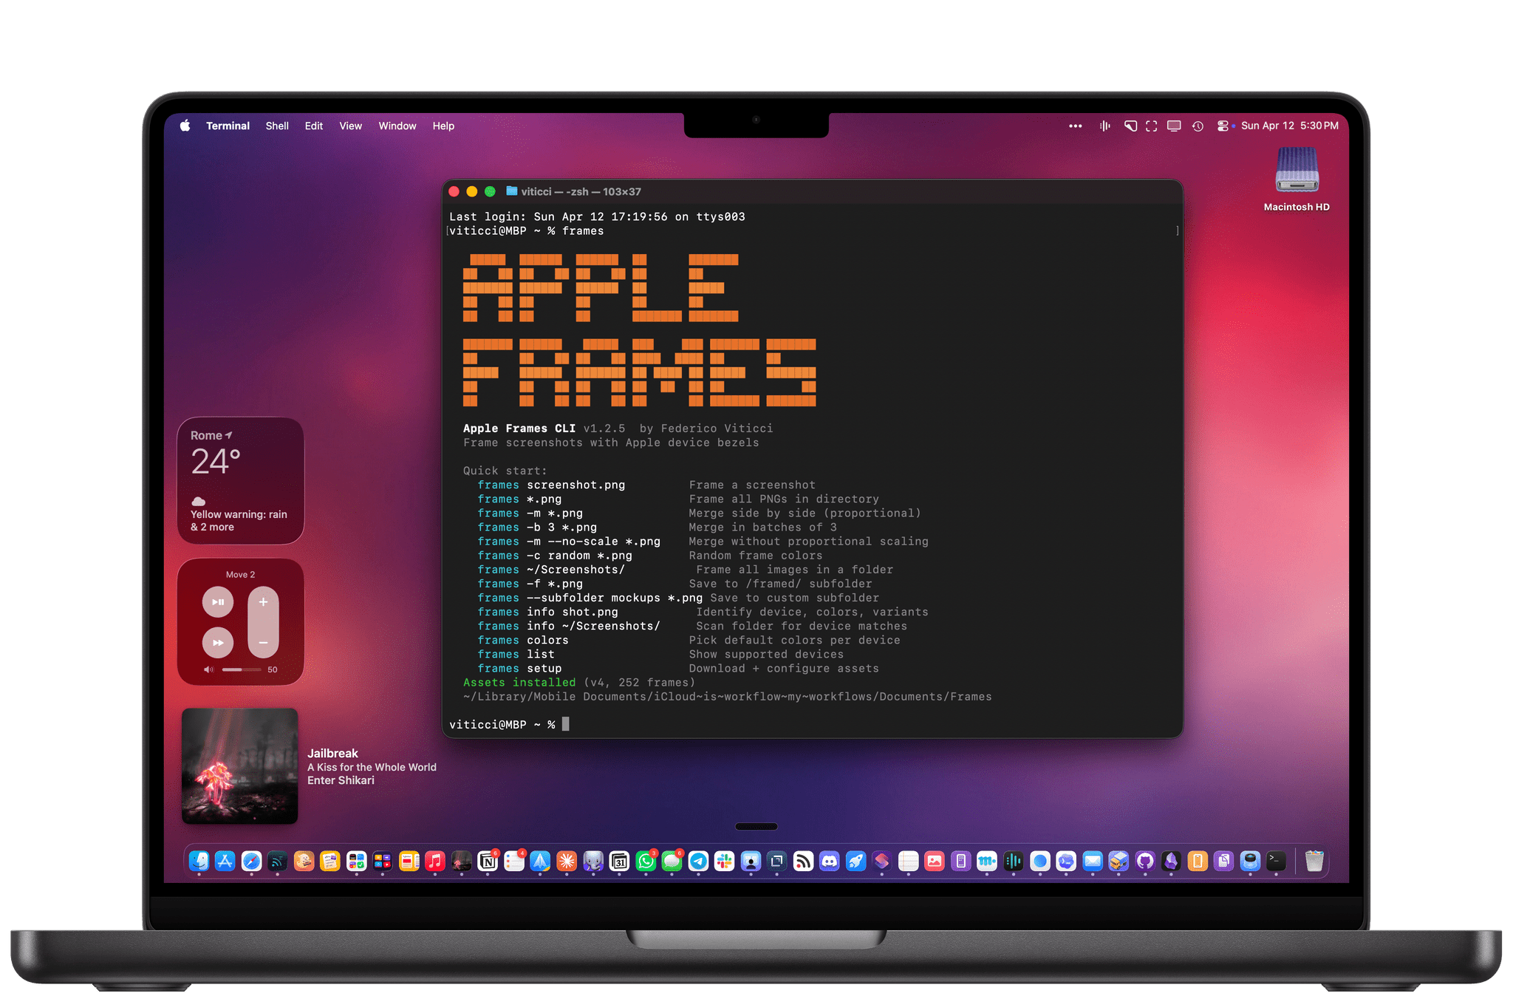Open Notion from the Dock
Viewport: 1513px width, 996px height.
pos(488,861)
